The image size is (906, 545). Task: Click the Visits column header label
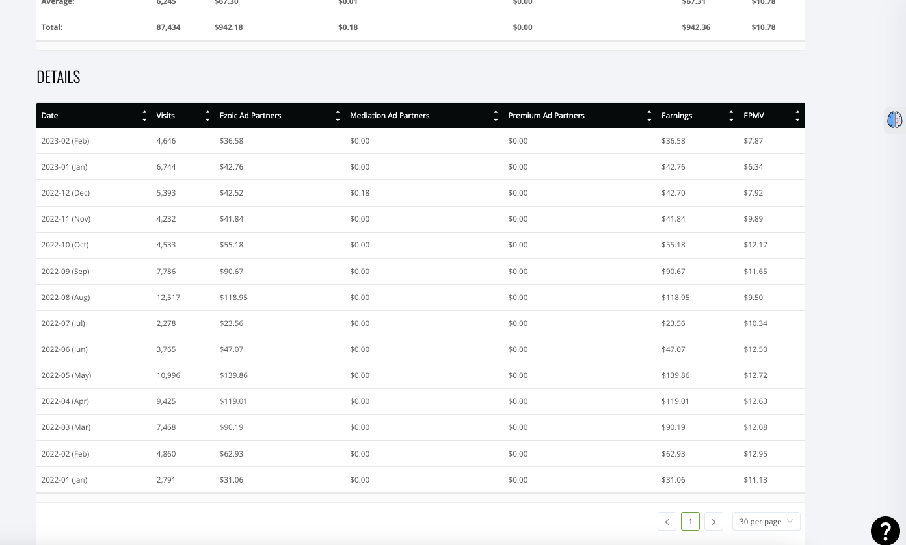pos(166,116)
